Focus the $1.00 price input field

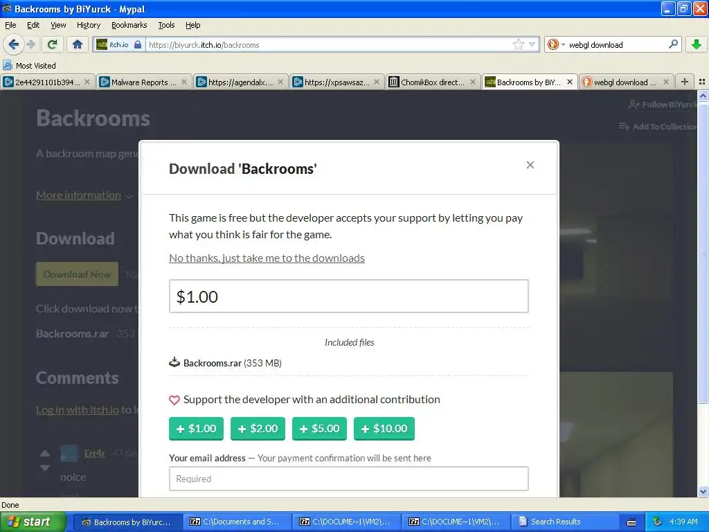click(349, 296)
